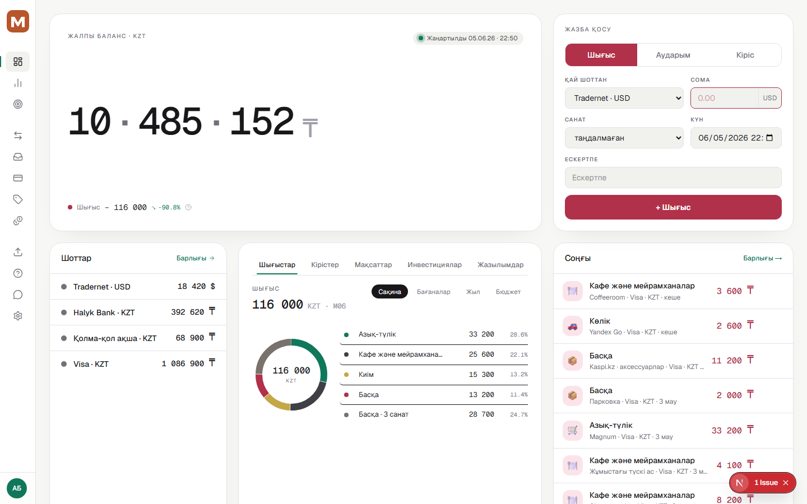Click the Киім yellow legend dot
The width and height of the screenshot is (807, 504).
pos(346,375)
